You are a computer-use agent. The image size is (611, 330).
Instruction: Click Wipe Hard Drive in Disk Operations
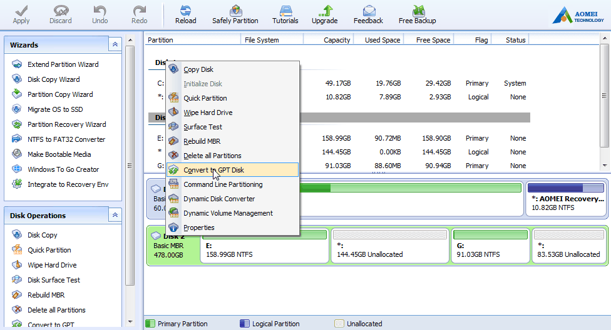tap(52, 265)
